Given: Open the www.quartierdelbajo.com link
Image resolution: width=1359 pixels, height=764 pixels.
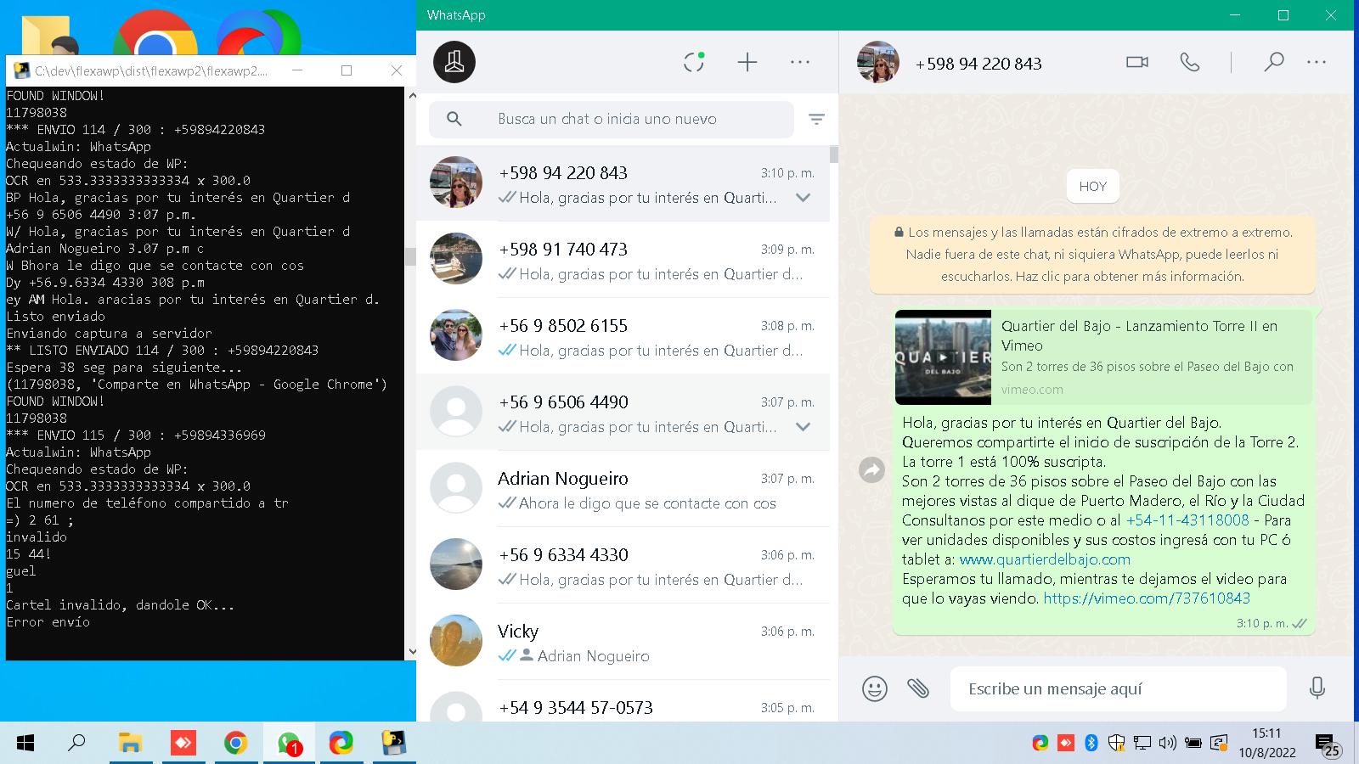Looking at the screenshot, I should [x=1045, y=559].
